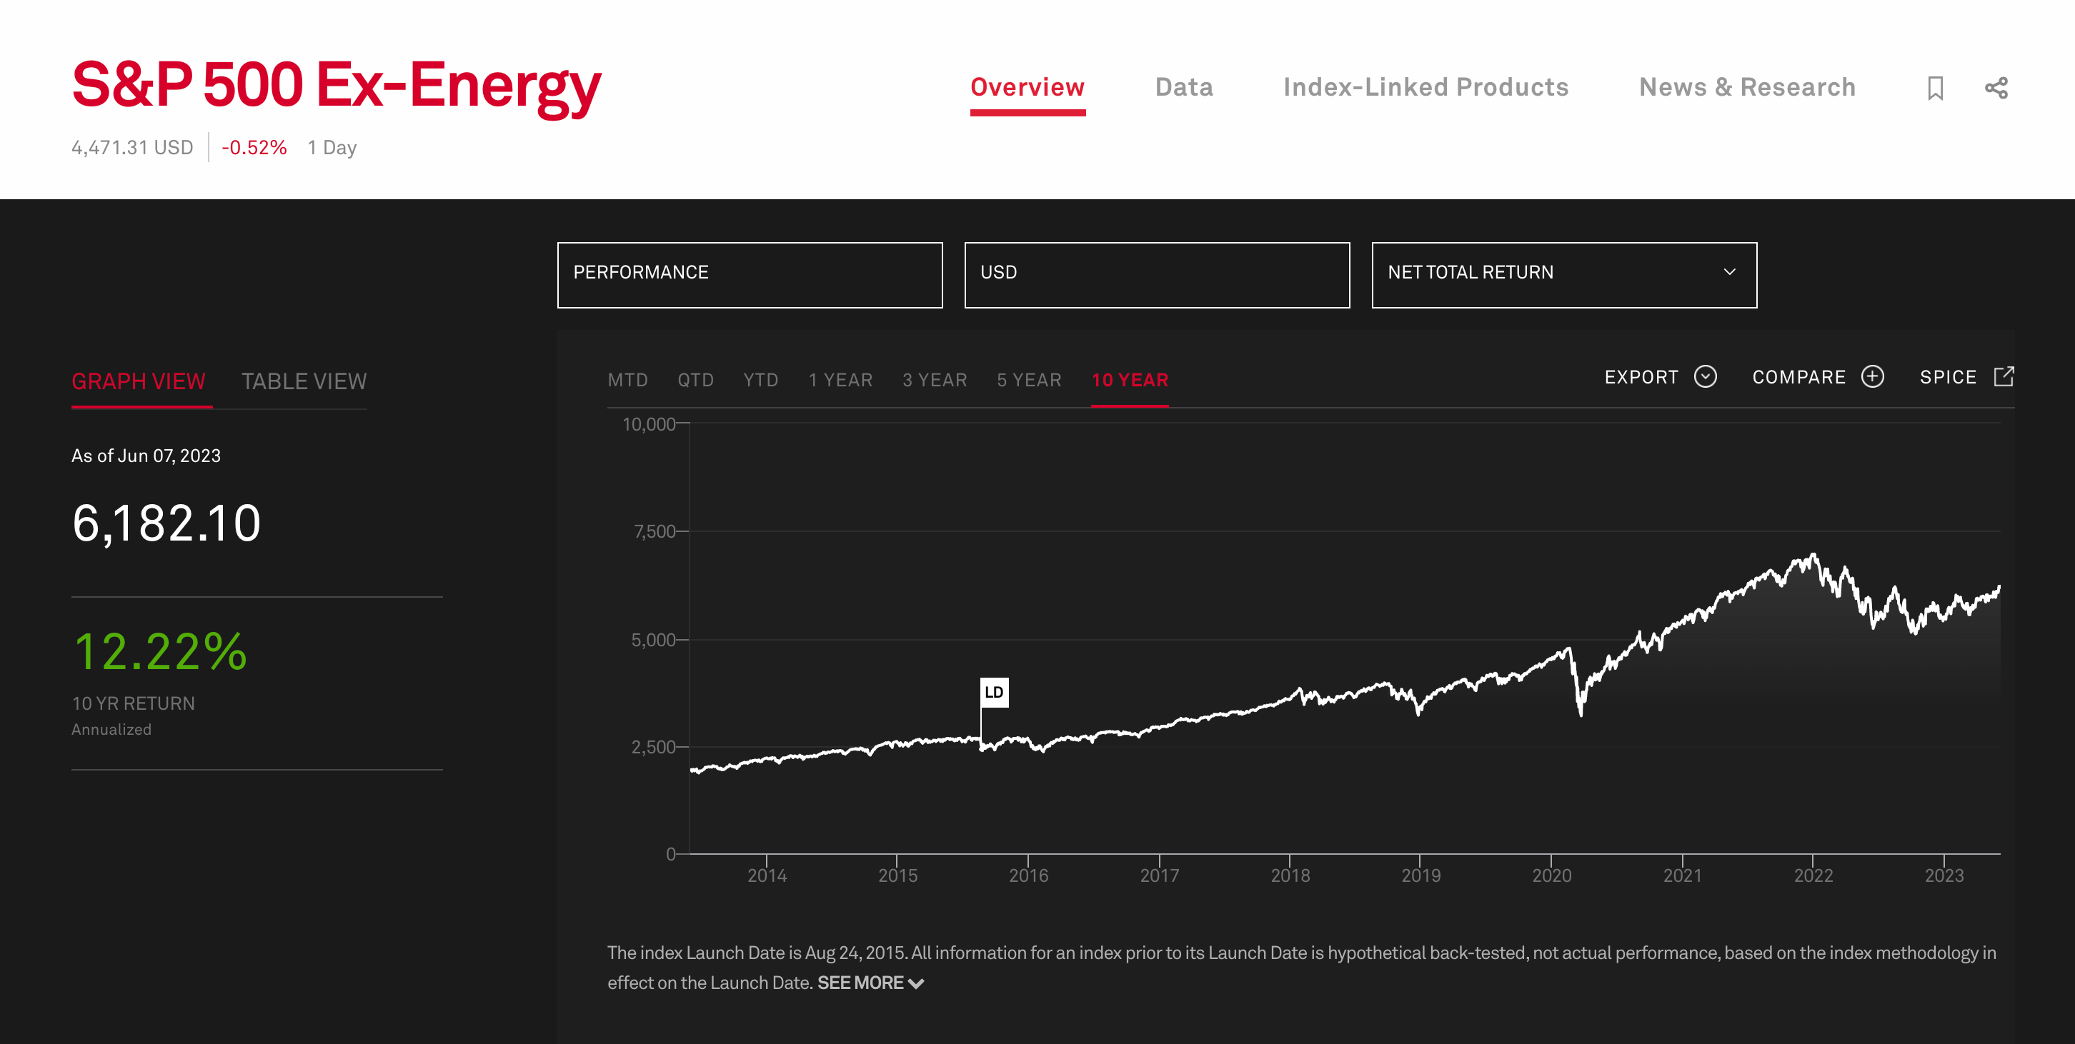This screenshot has width=2075, height=1044.
Task: Click the 12.22% return figure
Action: point(159,651)
